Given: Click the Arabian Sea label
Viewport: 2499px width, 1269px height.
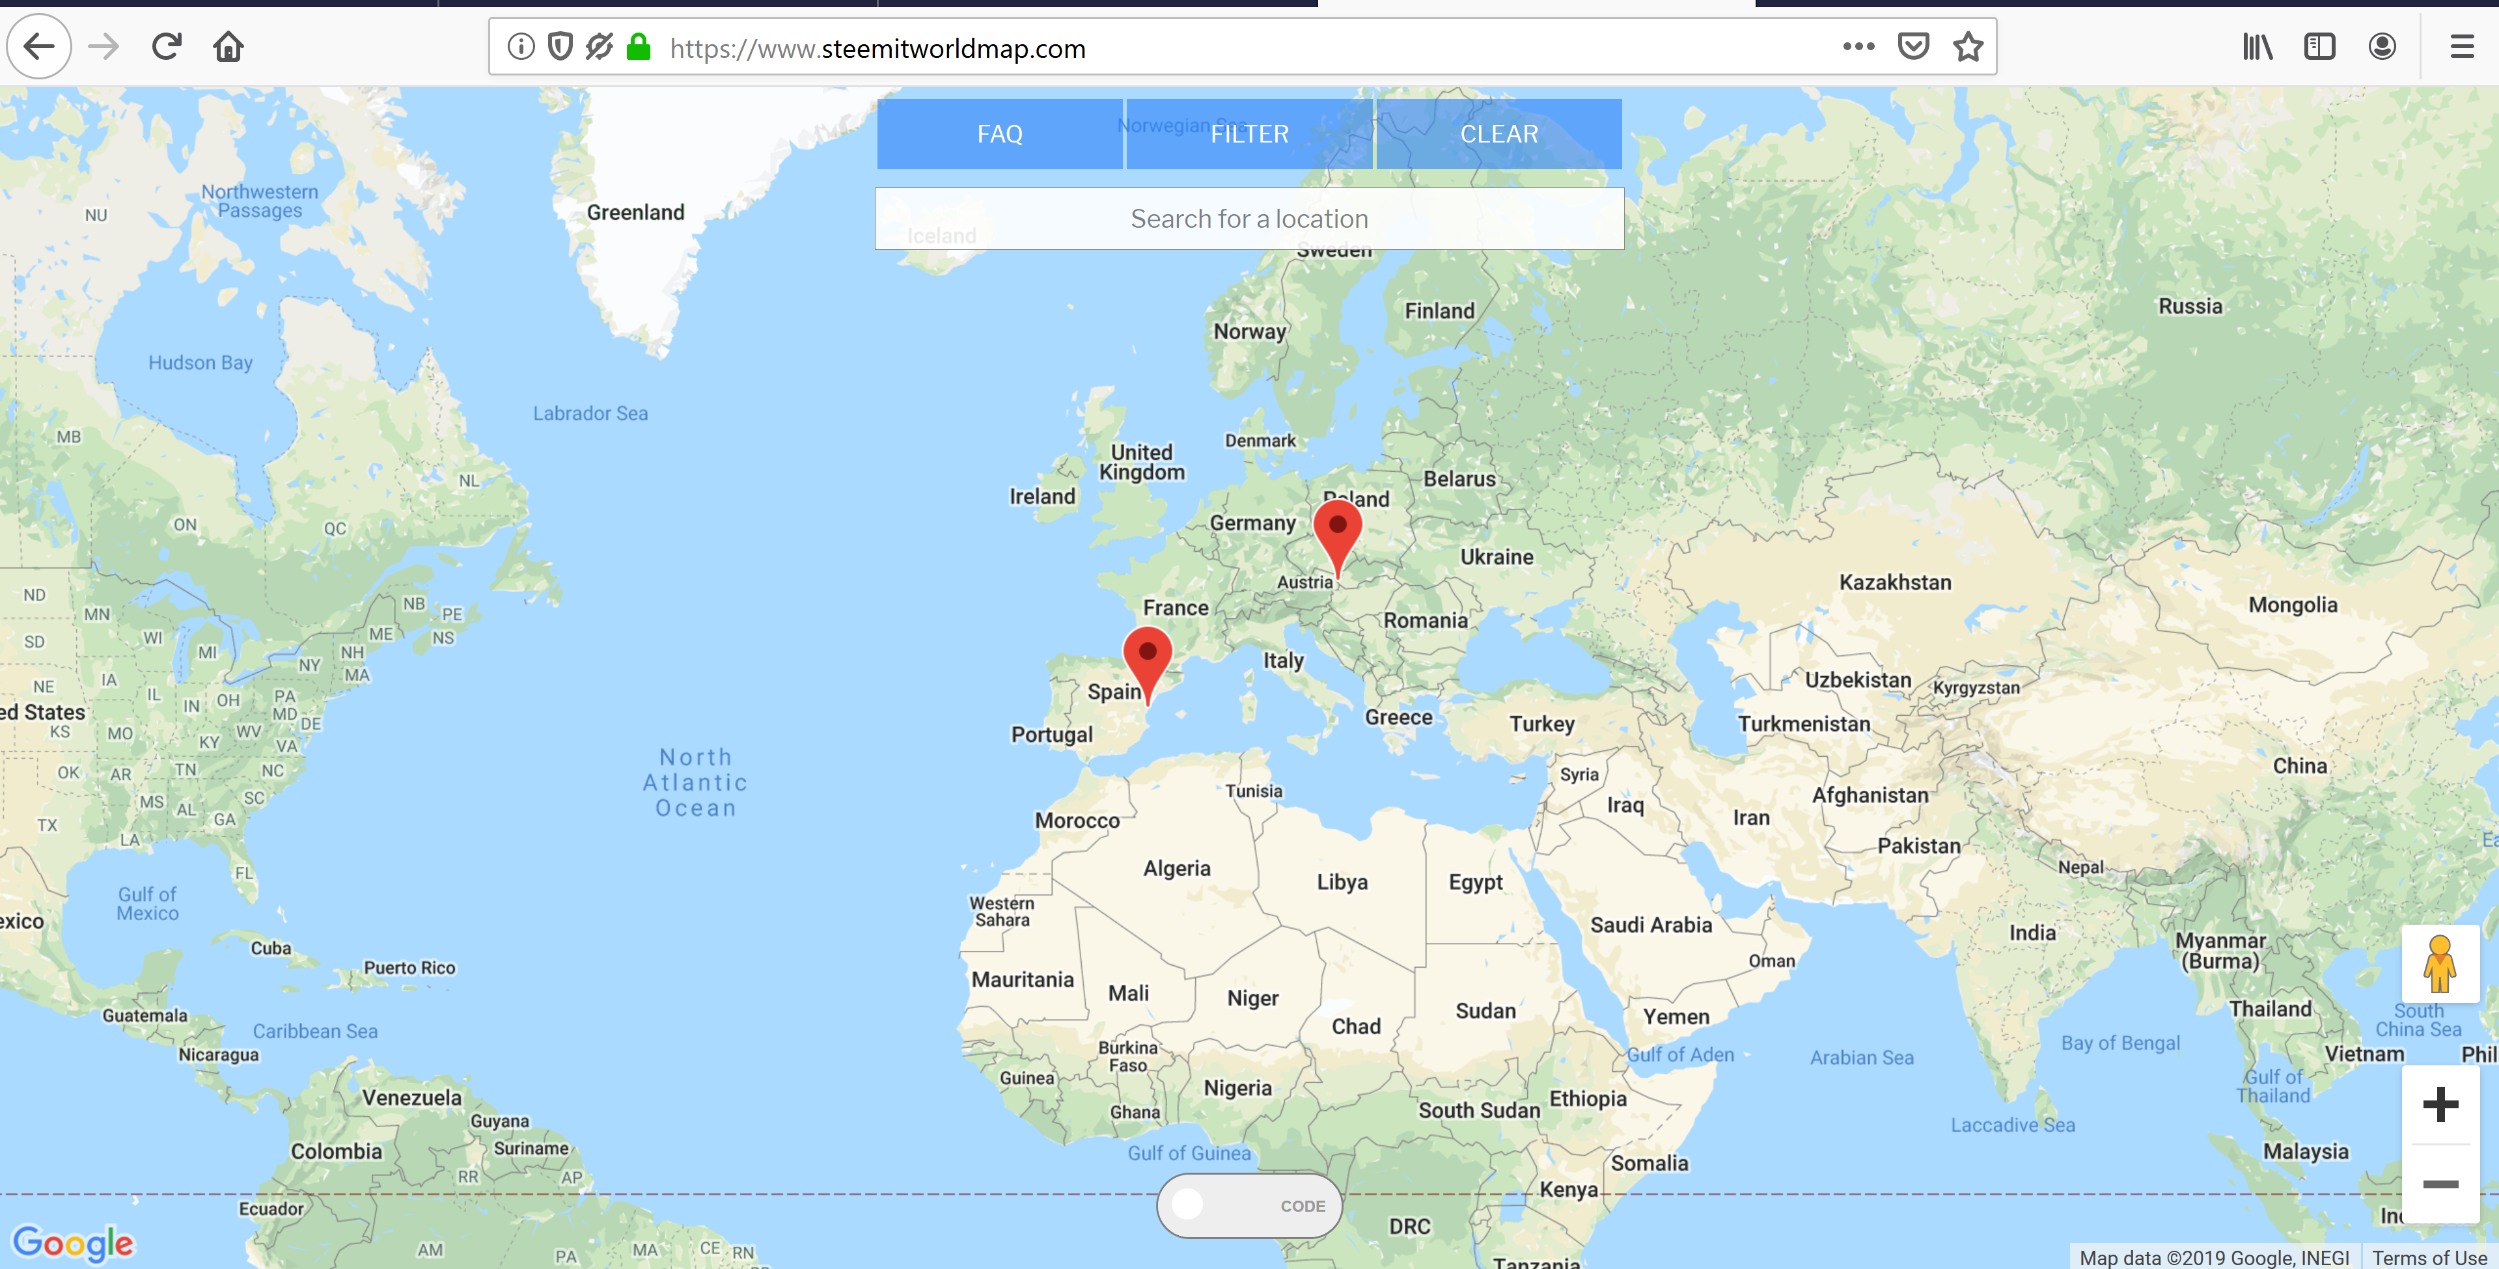Looking at the screenshot, I should 1862,1058.
